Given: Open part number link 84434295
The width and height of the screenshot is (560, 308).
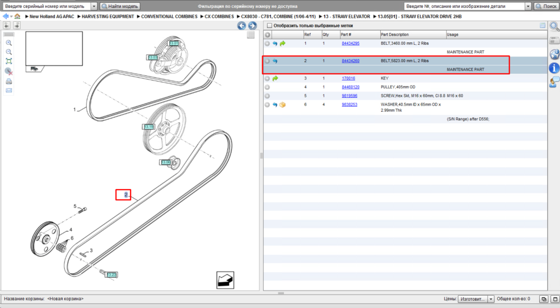Looking at the screenshot, I should click(x=351, y=44).
